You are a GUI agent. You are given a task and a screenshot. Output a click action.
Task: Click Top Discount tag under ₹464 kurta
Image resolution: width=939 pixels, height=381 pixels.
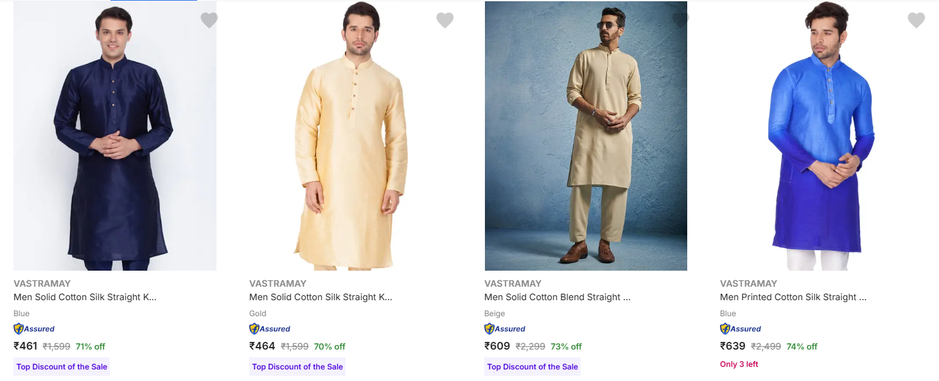pos(297,367)
